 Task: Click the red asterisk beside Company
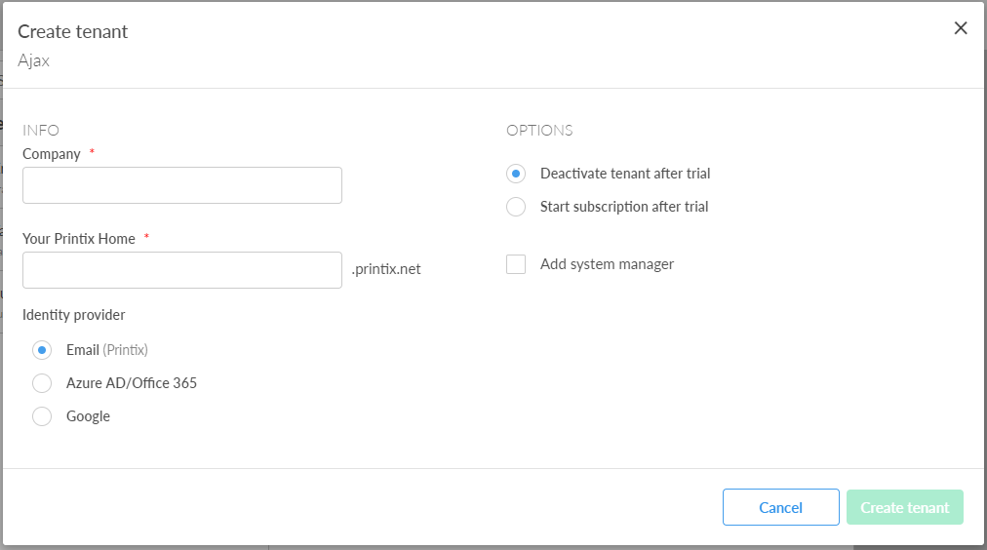coord(93,153)
